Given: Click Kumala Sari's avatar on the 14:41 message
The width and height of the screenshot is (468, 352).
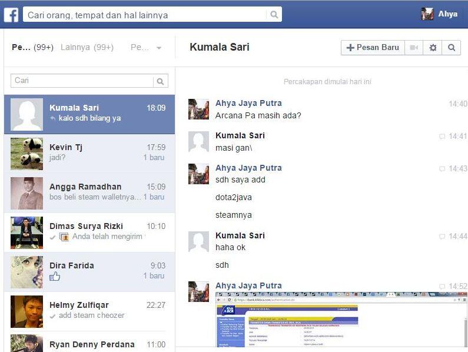Looking at the screenshot, I should pyautogui.click(x=198, y=142).
